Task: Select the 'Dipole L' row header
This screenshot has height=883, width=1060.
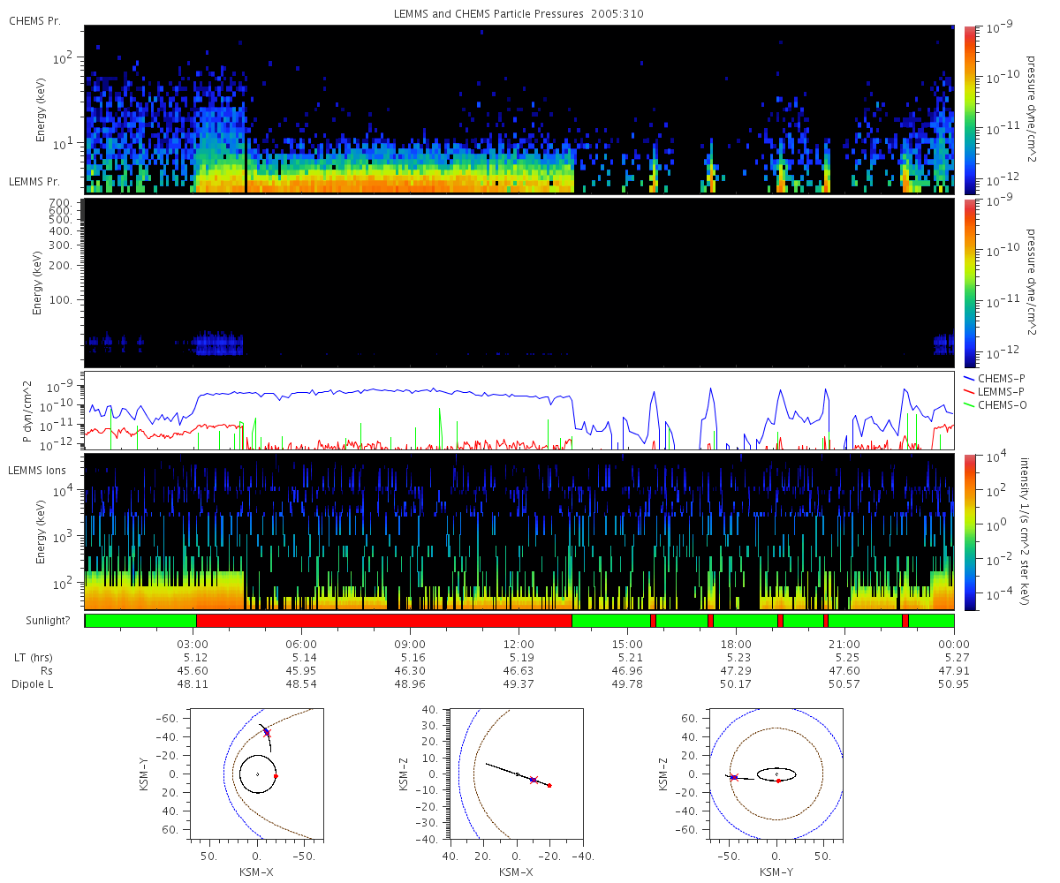Action: tap(33, 684)
